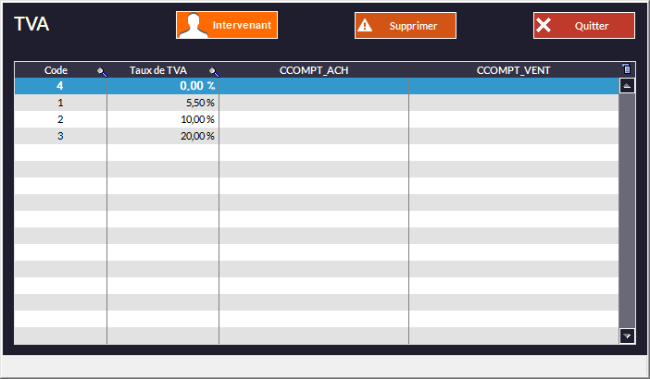This screenshot has height=379, width=650.
Task: Click the scroll up arrow of the table
Action: 627,86
